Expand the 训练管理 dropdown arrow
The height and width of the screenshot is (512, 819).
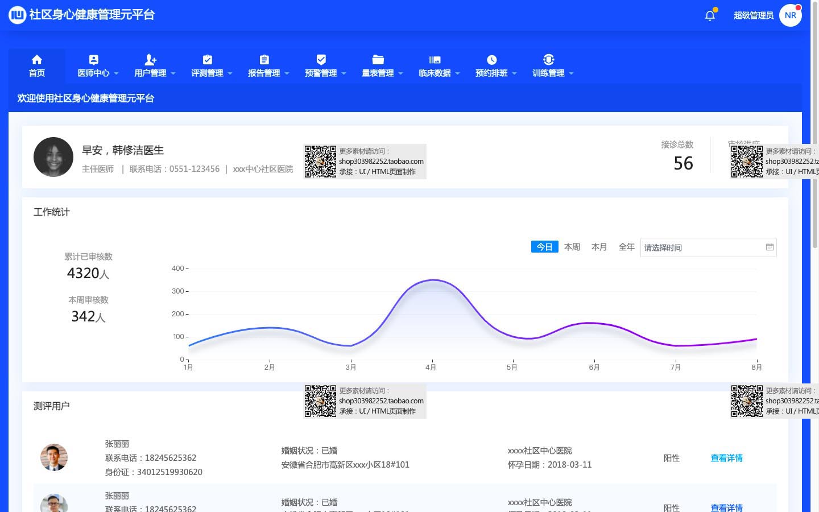tap(572, 73)
